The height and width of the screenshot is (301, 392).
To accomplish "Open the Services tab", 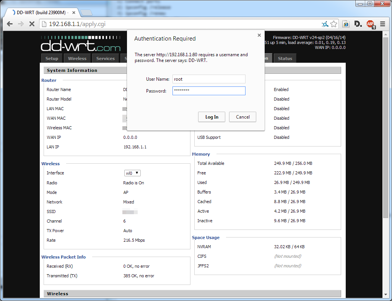I will pos(106,58).
